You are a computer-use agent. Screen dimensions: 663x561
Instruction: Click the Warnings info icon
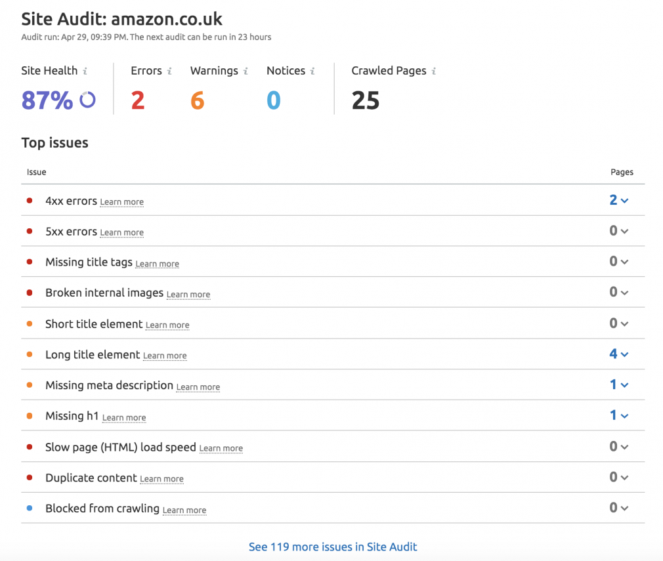pyautogui.click(x=245, y=70)
